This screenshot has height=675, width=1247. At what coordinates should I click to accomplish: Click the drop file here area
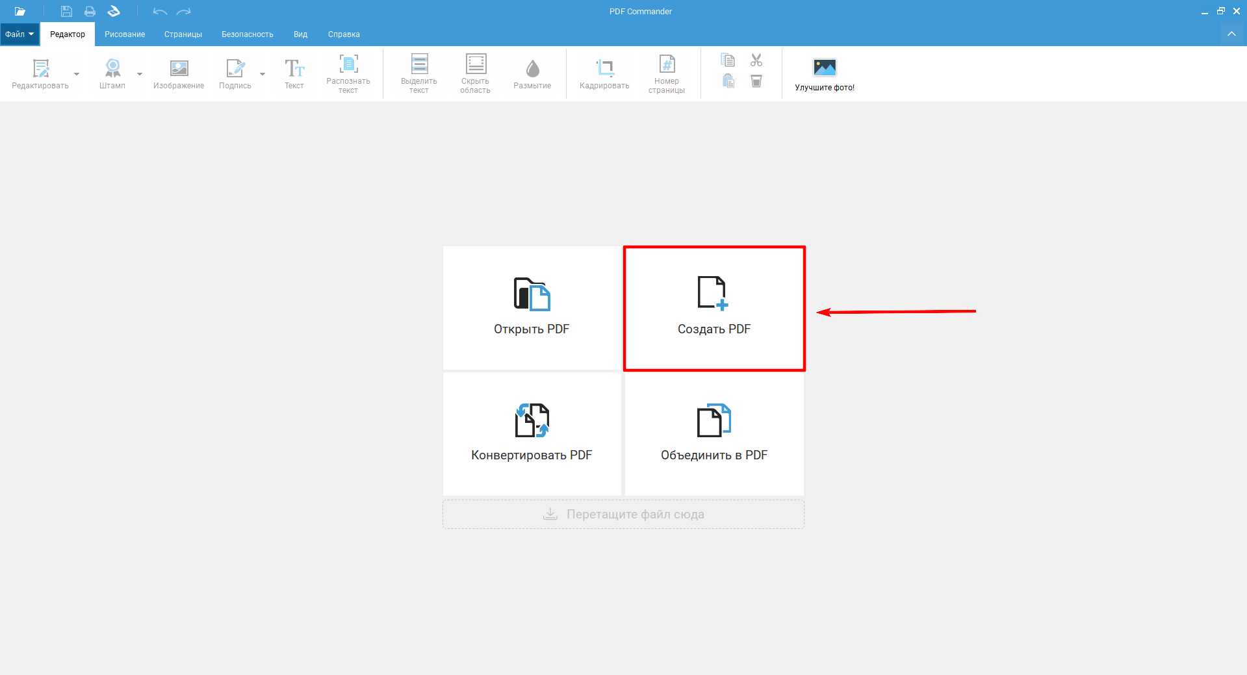click(623, 514)
